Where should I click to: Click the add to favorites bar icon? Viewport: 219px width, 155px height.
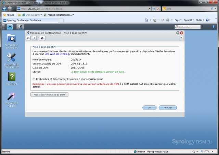click(19, 15)
